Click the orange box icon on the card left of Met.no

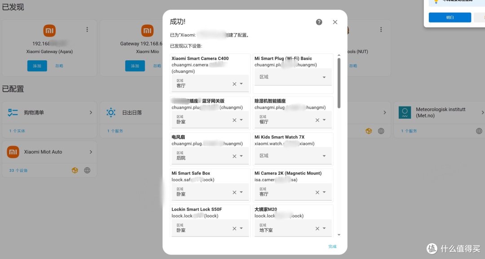click(x=369, y=131)
